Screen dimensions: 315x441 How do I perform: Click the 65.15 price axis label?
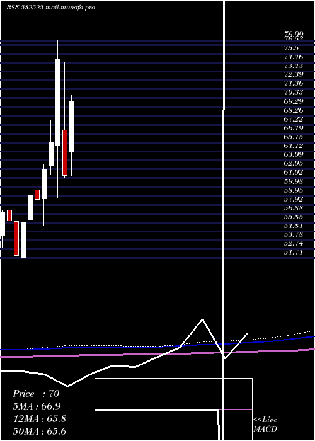click(x=294, y=137)
